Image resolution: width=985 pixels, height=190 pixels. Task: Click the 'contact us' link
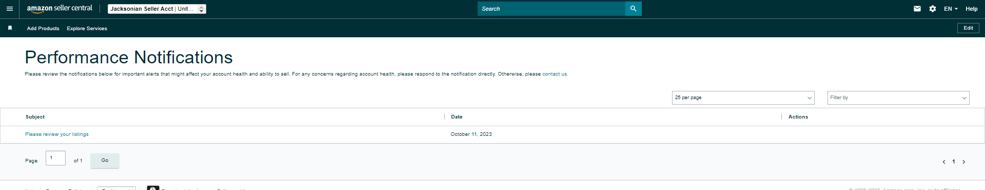(555, 74)
